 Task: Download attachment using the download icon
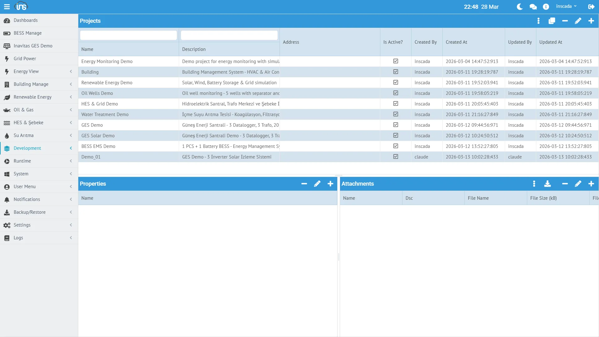(548, 184)
